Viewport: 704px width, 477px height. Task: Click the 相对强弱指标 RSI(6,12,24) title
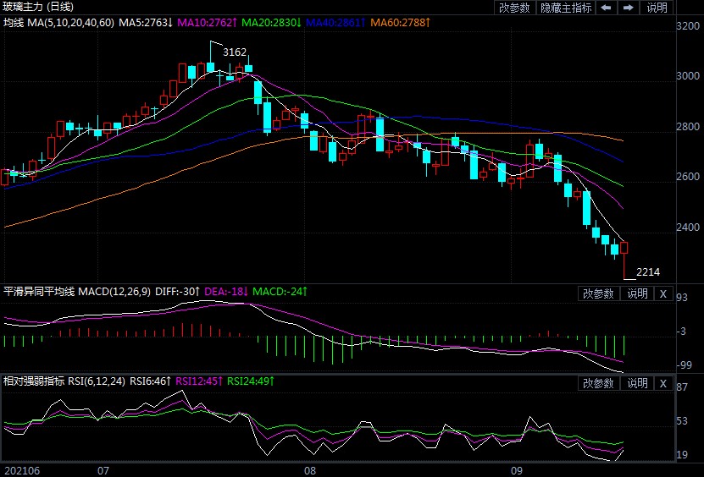pyautogui.click(x=64, y=381)
